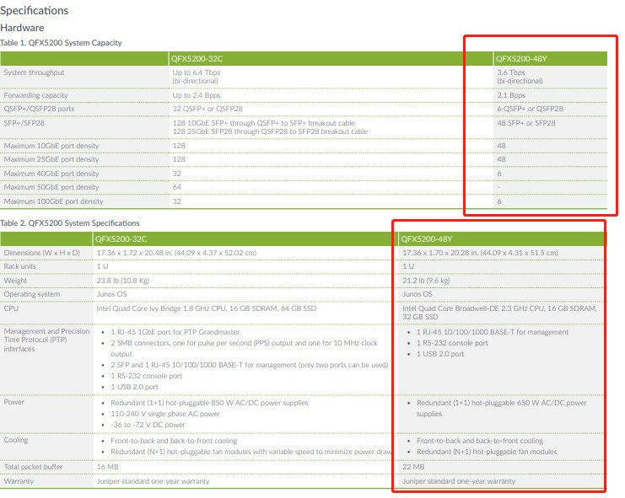The height and width of the screenshot is (498, 625).
Task: Click the QFX5200-32C header in Table 1
Action: point(199,59)
